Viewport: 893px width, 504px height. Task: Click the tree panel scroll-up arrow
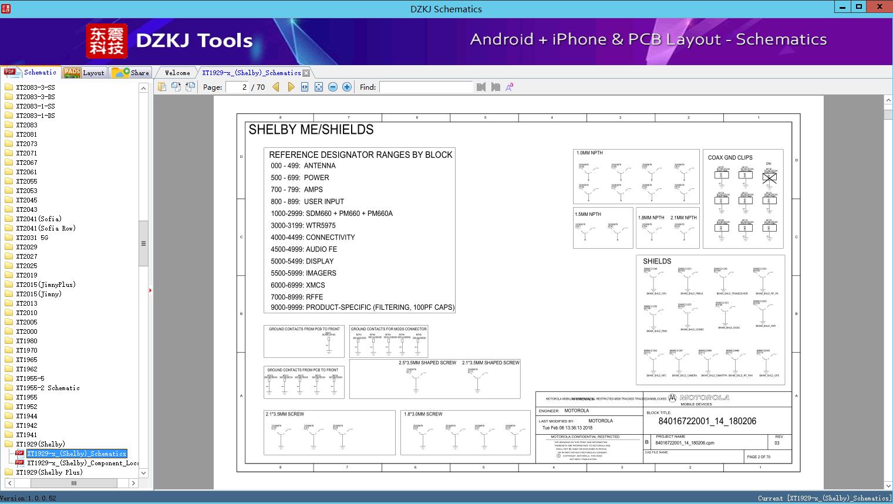tap(143, 88)
